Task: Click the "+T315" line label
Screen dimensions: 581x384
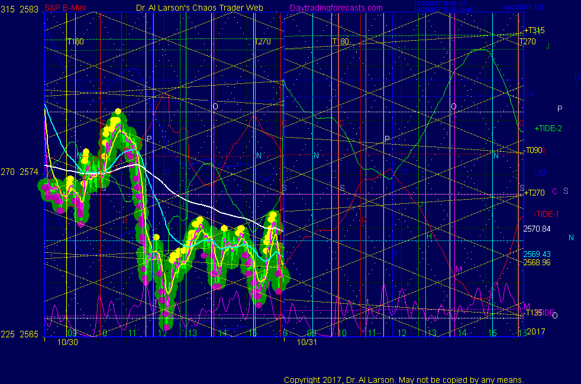Action: pyautogui.click(x=534, y=30)
